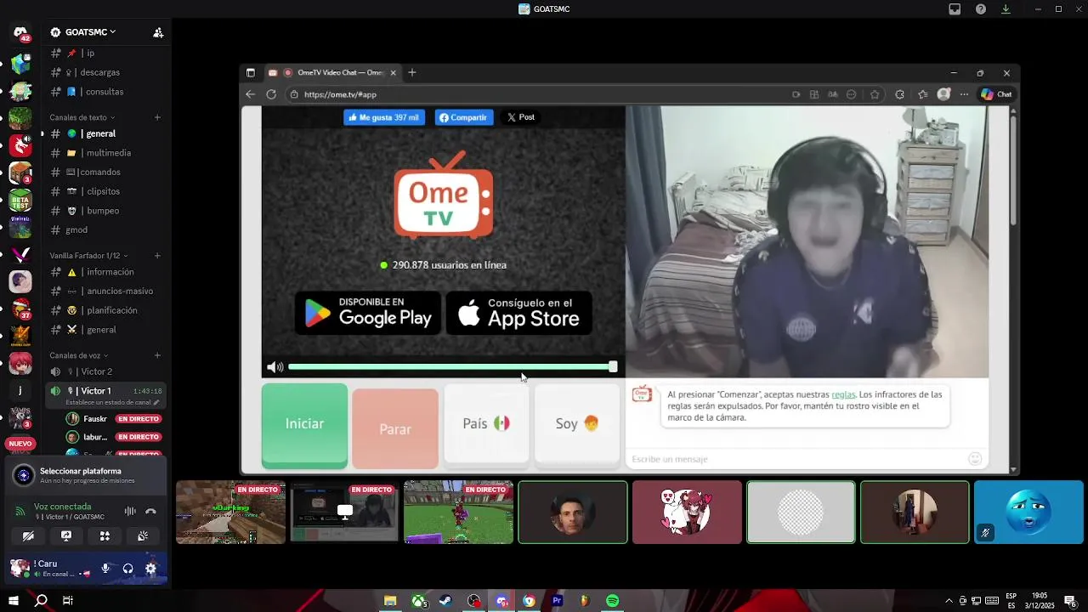This screenshot has height=612, width=1088.
Task: Open browser extensions puzzle icon
Action: tap(900, 94)
